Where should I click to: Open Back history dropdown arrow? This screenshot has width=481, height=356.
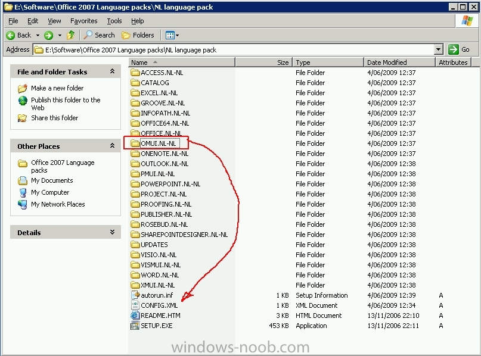[x=38, y=35]
